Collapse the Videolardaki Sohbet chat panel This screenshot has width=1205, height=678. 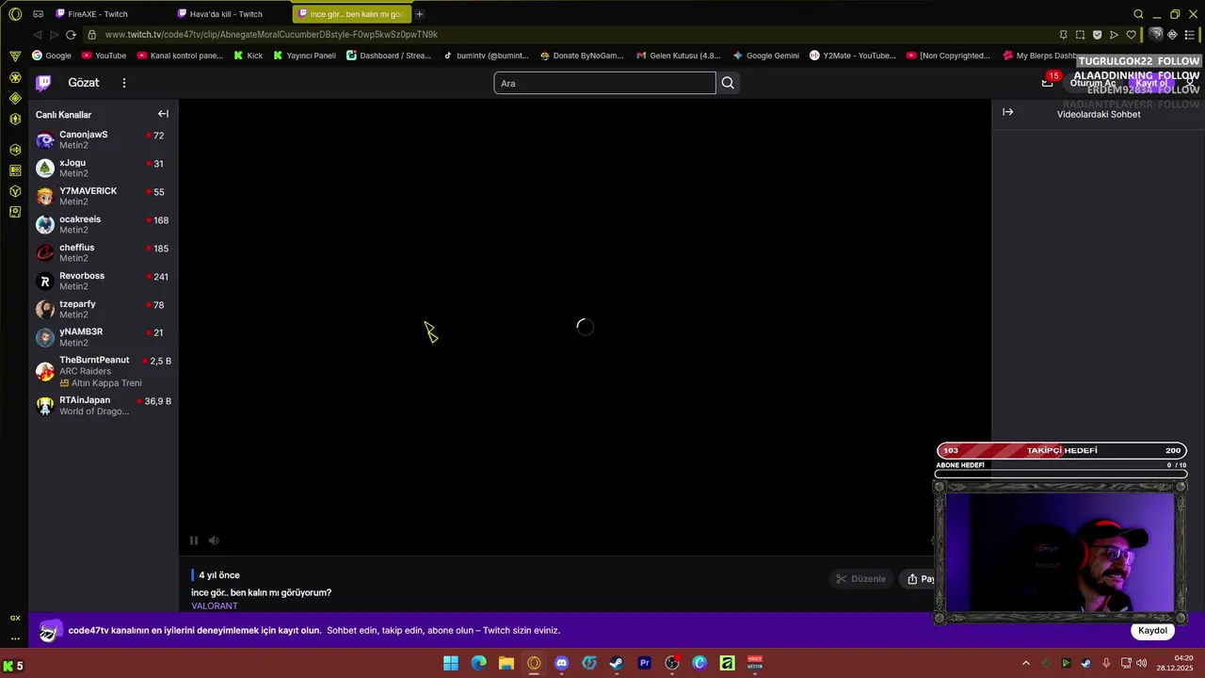1007,112
